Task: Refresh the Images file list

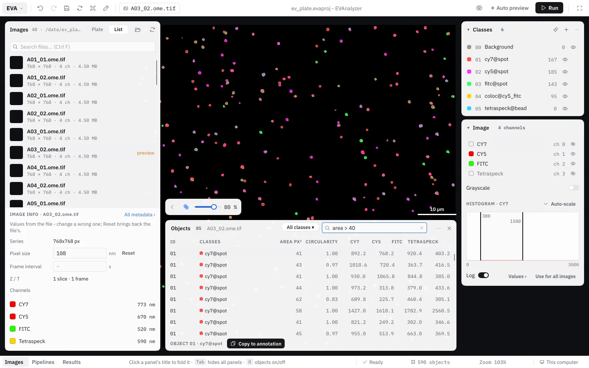Action: pyautogui.click(x=152, y=29)
